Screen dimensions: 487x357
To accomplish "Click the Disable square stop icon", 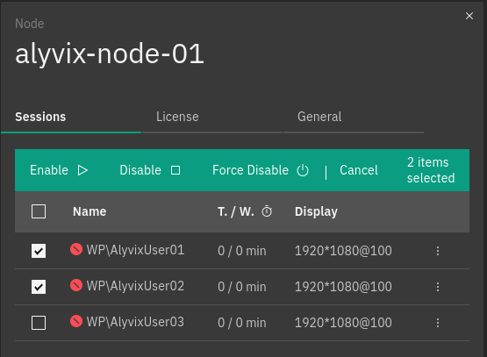I will tap(175, 170).
